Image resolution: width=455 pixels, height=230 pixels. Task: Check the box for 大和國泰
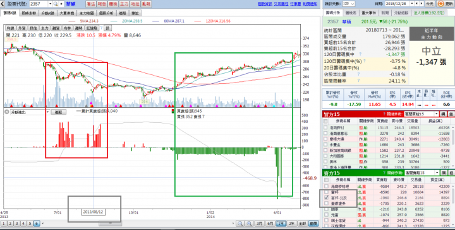pyautogui.click(x=325, y=156)
